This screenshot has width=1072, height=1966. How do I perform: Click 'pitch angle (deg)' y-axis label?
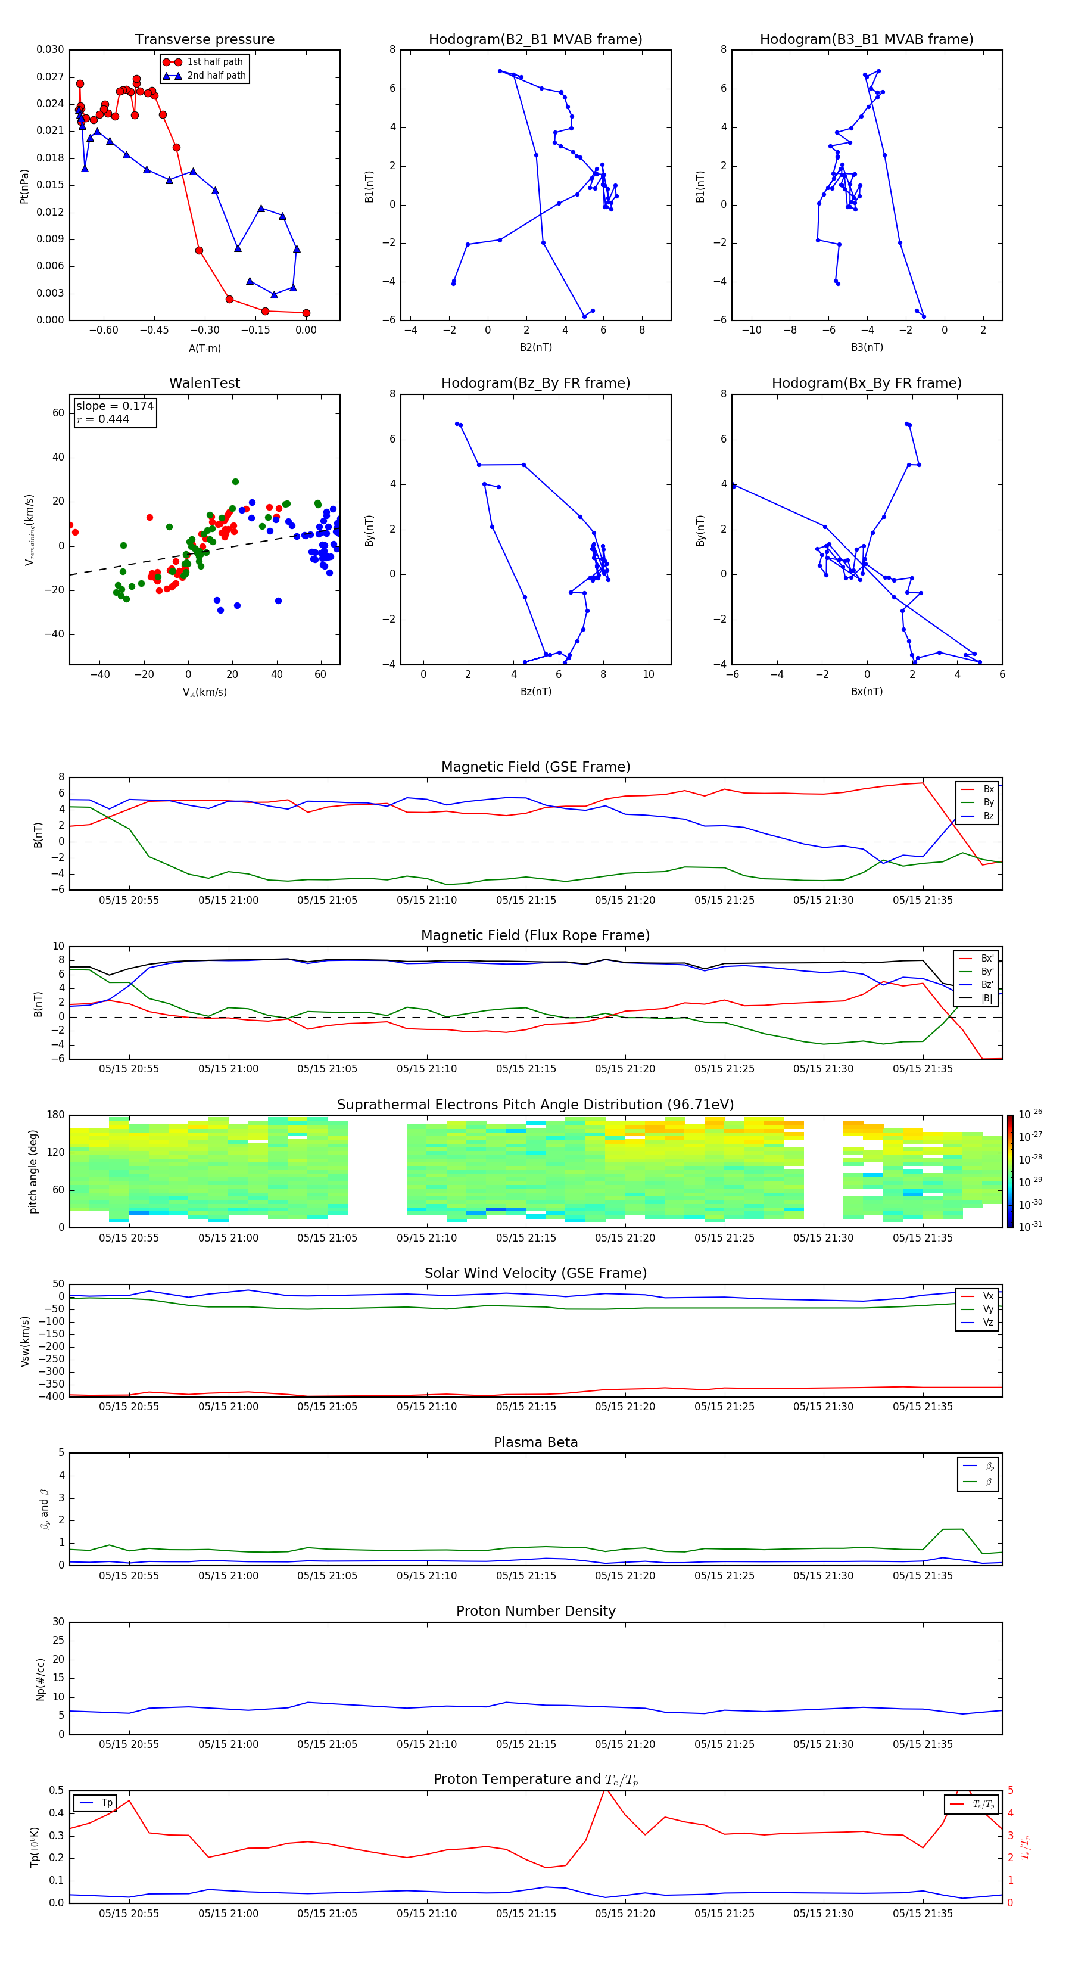pos(33,1171)
